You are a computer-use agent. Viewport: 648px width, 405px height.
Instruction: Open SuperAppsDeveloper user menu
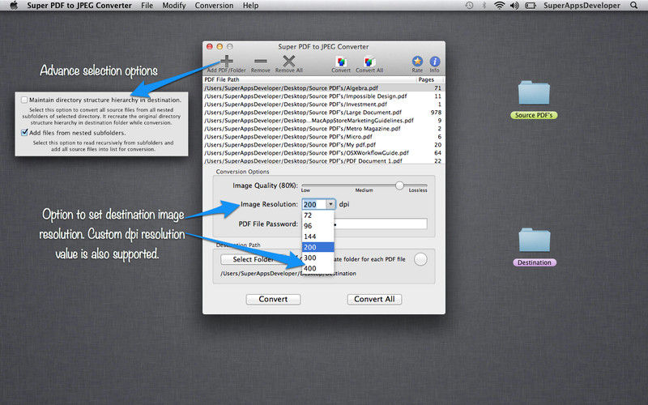(x=582, y=6)
